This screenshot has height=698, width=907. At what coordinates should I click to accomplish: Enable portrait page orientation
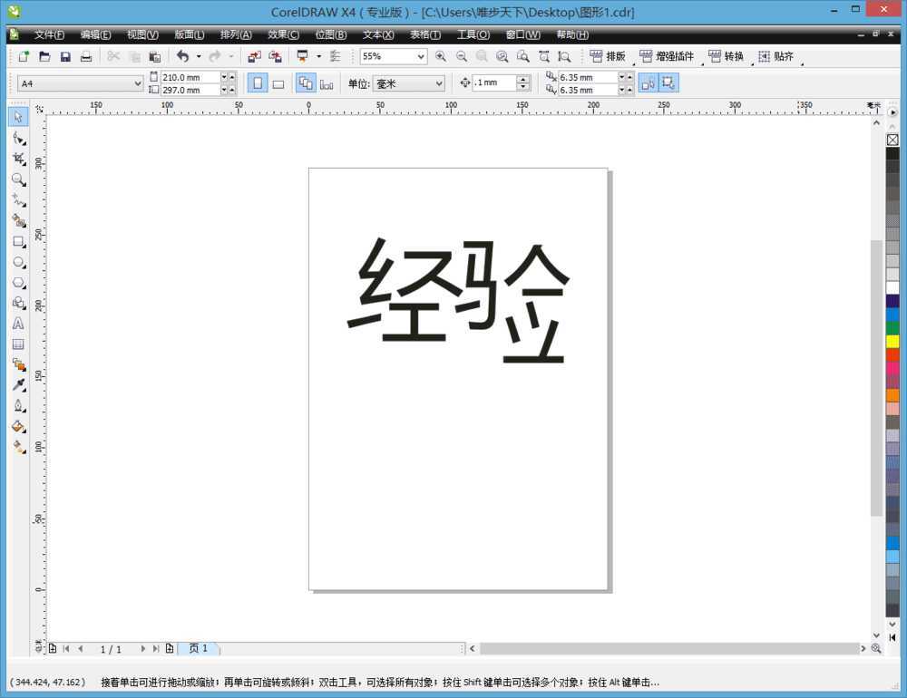[258, 82]
